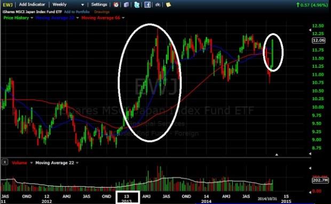Click the alarm clock alert icon
Screen dimensions: 331x204
(116, 4)
